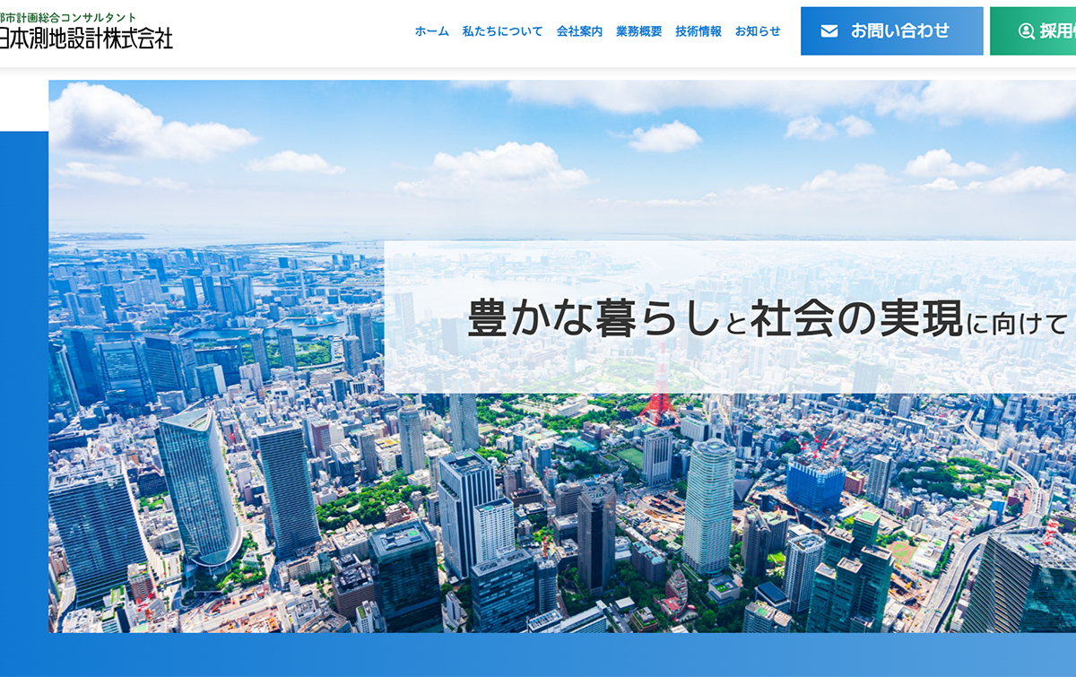Open 会社案内 in the navigation
Image resolution: width=1076 pixels, height=677 pixels.
(579, 31)
